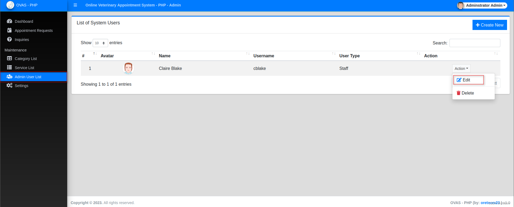Click the Settings gears icon
Screen dimensions: 514x207
click(x=9, y=85)
